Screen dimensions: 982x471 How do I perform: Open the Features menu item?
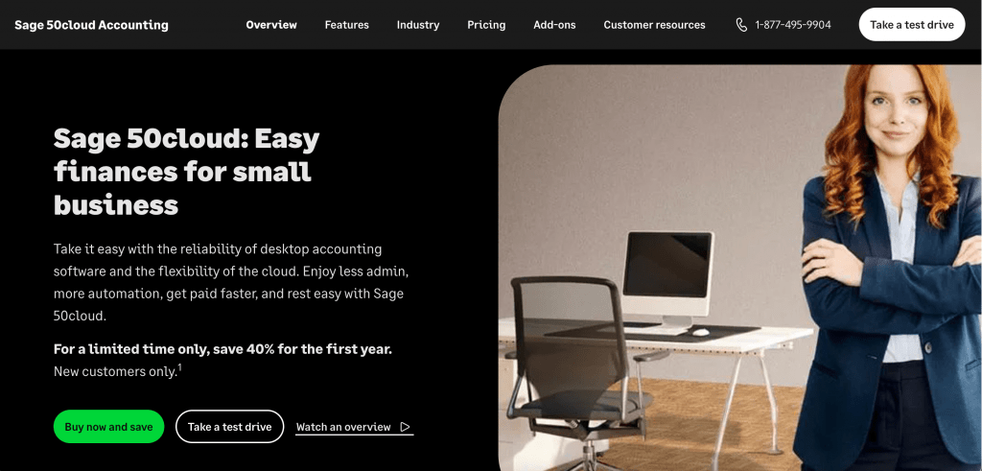pyautogui.click(x=347, y=25)
